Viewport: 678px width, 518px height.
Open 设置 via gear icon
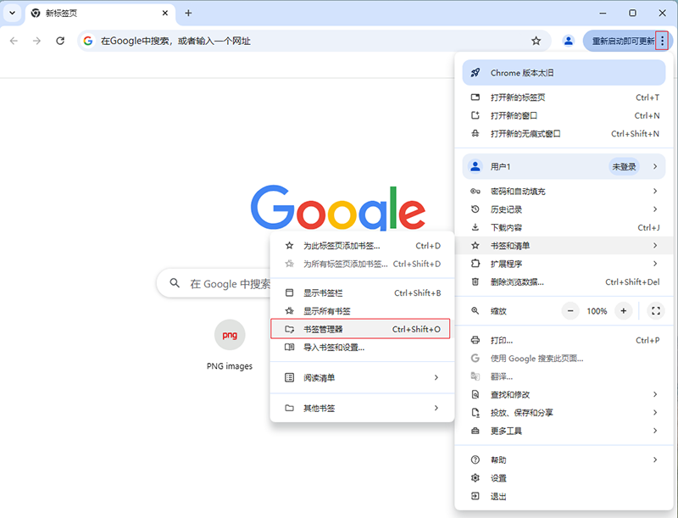point(475,478)
